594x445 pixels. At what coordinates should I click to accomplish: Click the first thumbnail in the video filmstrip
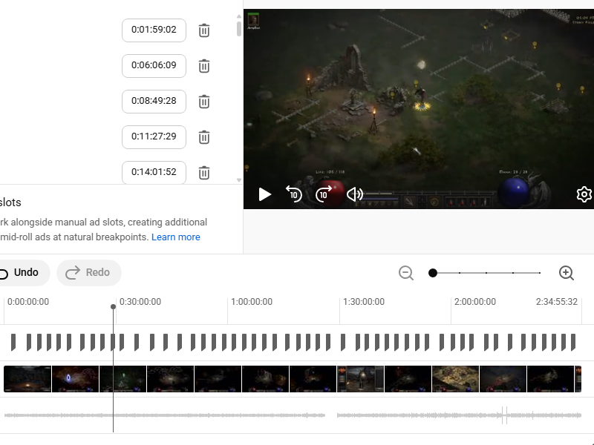[27, 379]
